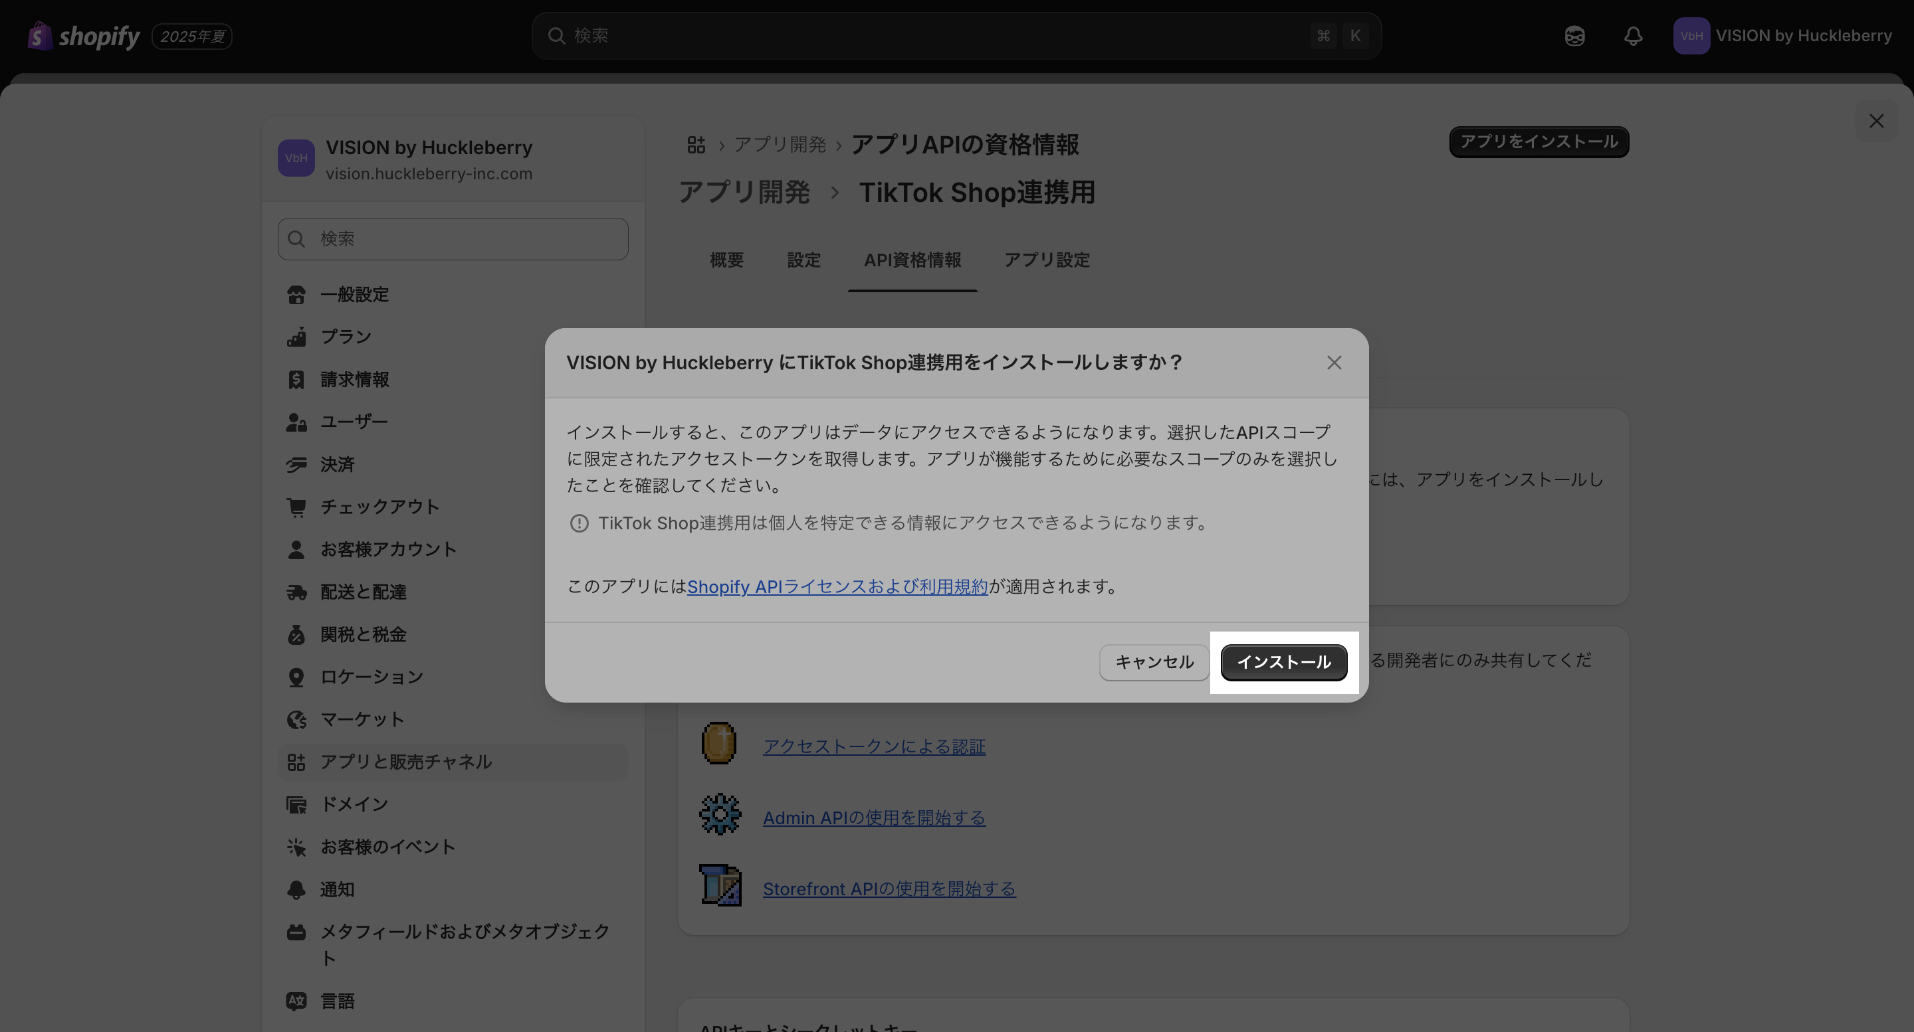The image size is (1914, 1032).
Task: Click the アプリをインストール button at top right
Action: (1539, 142)
